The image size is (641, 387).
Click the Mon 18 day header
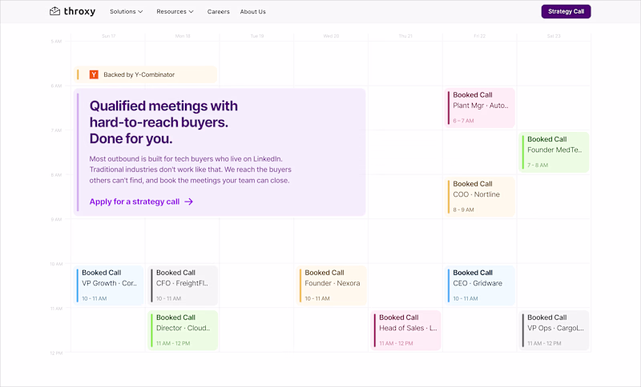(183, 36)
